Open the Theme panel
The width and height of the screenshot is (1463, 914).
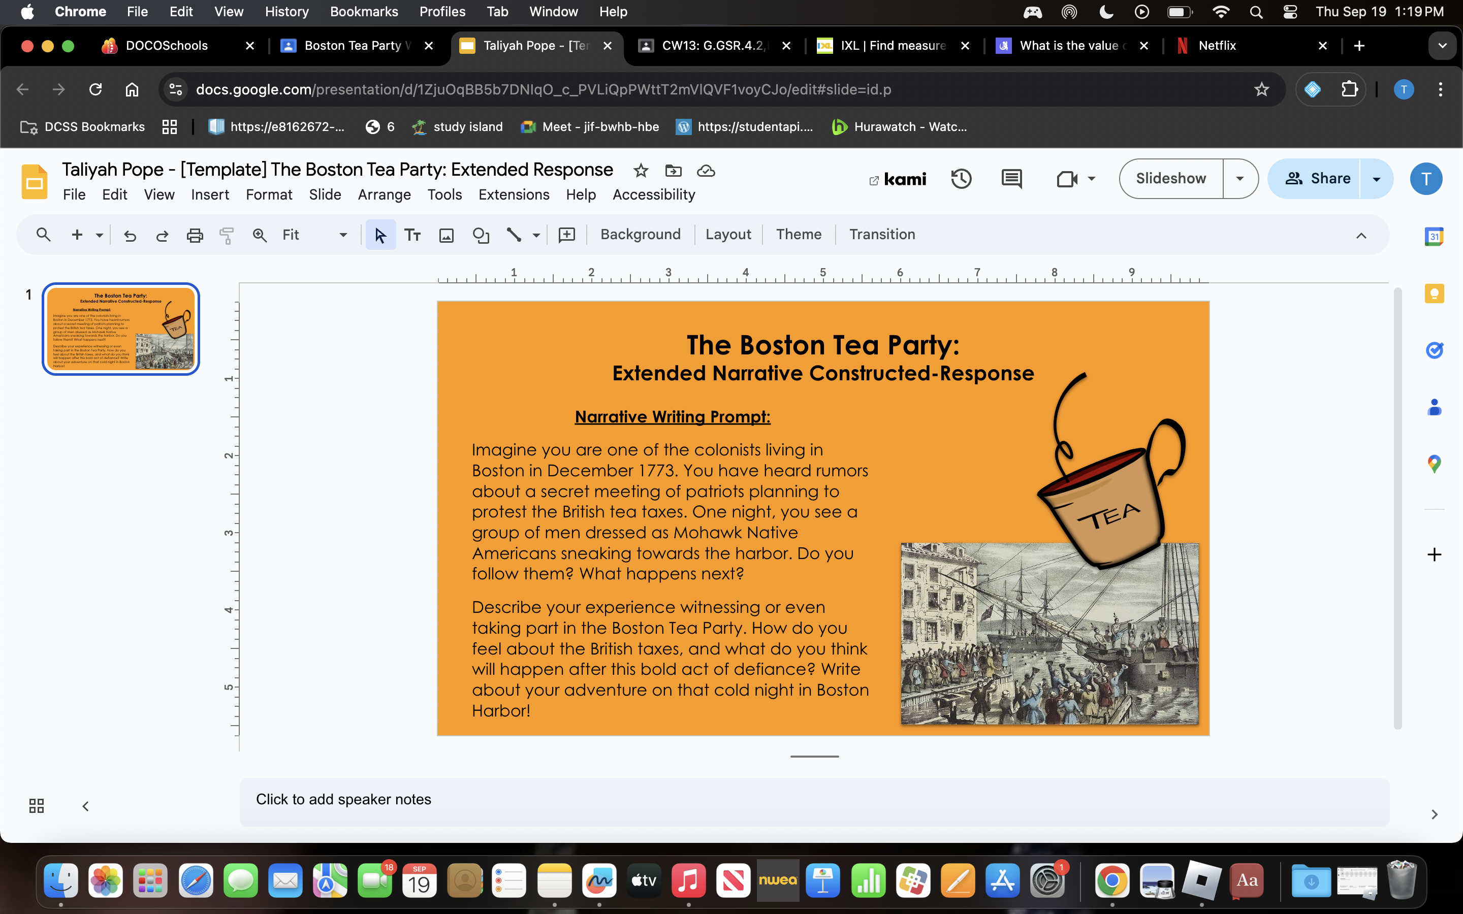(x=799, y=235)
